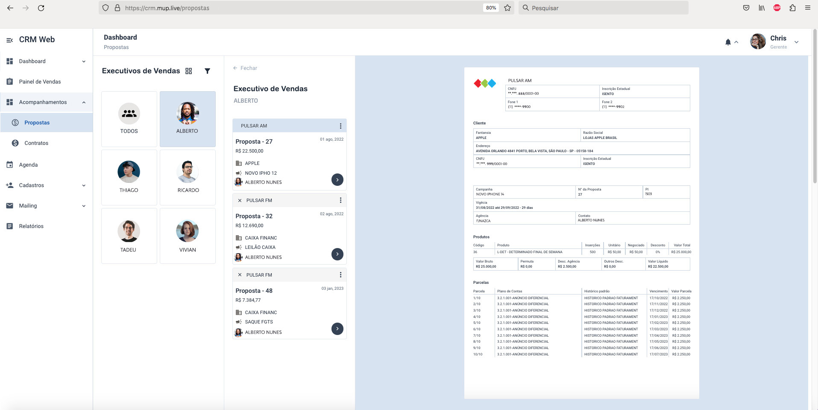Click APPLE company icon in Proposta 27
The height and width of the screenshot is (410, 818).
(x=239, y=163)
